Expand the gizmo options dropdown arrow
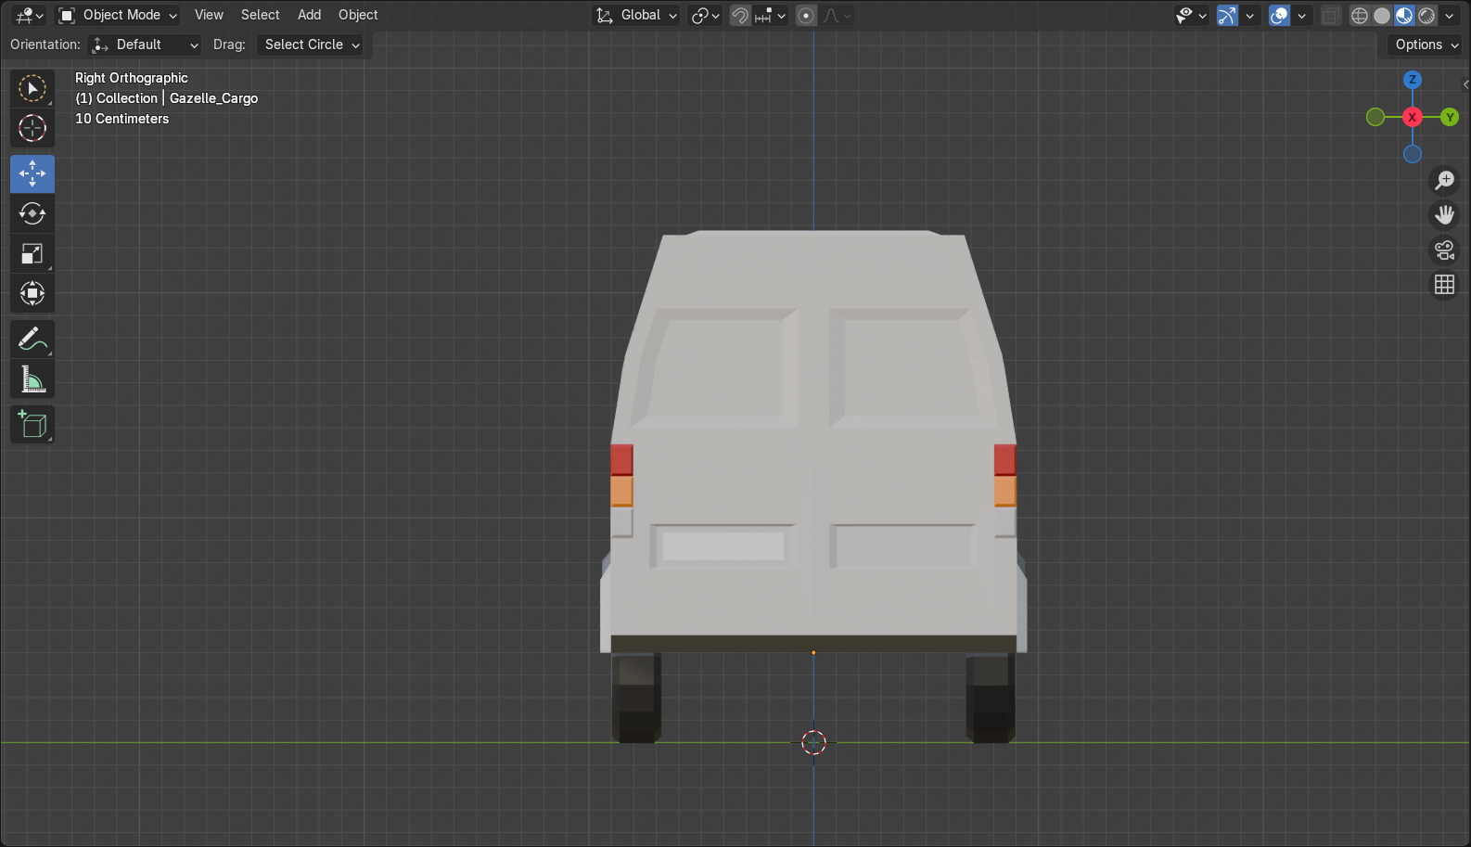 [1249, 15]
